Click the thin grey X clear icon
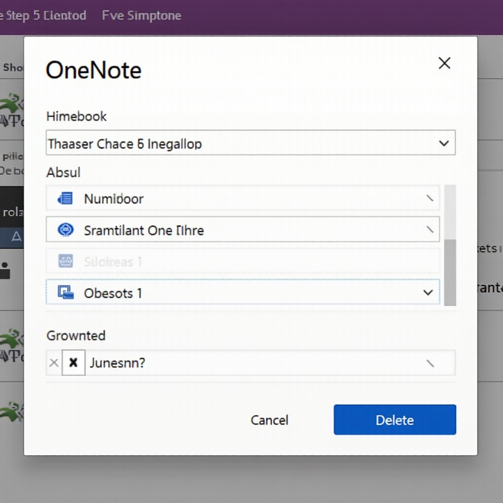The width and height of the screenshot is (503, 503). [54, 363]
